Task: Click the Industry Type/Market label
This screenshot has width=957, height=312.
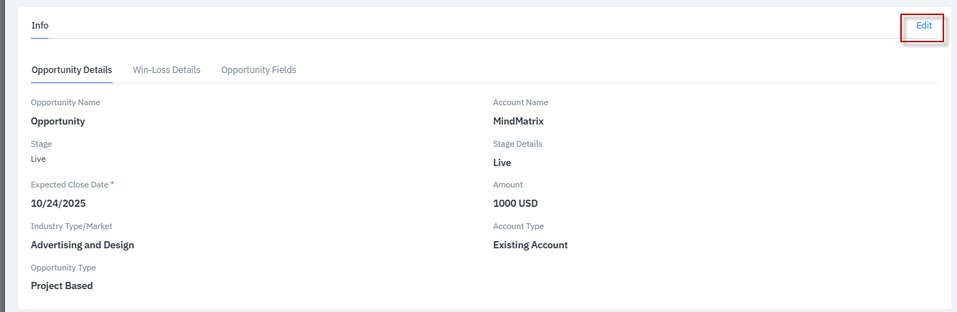Action: pyautogui.click(x=72, y=226)
